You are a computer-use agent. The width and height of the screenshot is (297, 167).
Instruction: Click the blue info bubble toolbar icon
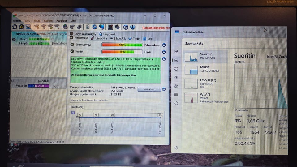pos(133,27)
